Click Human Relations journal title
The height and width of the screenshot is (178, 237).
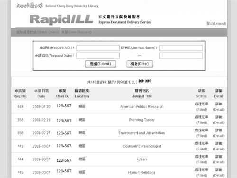coord(142,172)
